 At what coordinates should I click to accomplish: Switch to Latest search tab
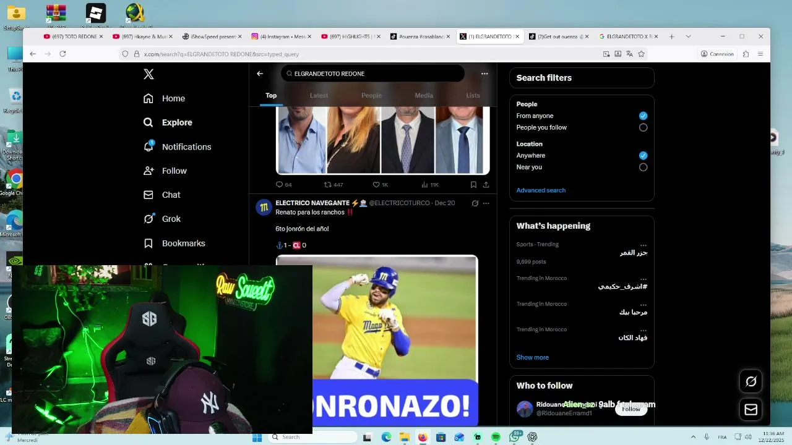point(319,95)
